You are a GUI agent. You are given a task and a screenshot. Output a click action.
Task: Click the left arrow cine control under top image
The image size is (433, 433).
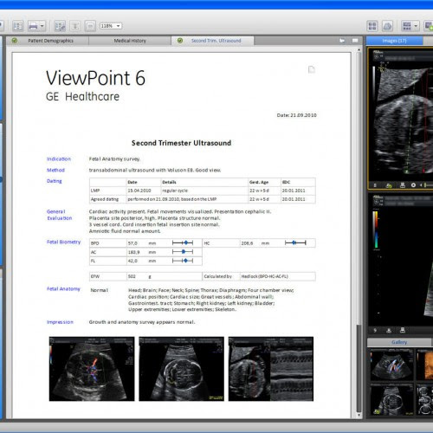pos(421,185)
